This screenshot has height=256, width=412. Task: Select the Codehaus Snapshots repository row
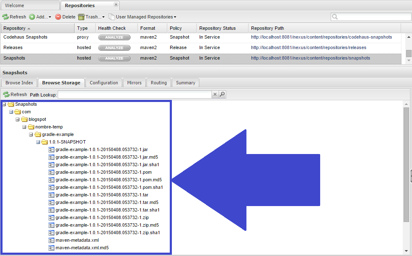(x=201, y=37)
